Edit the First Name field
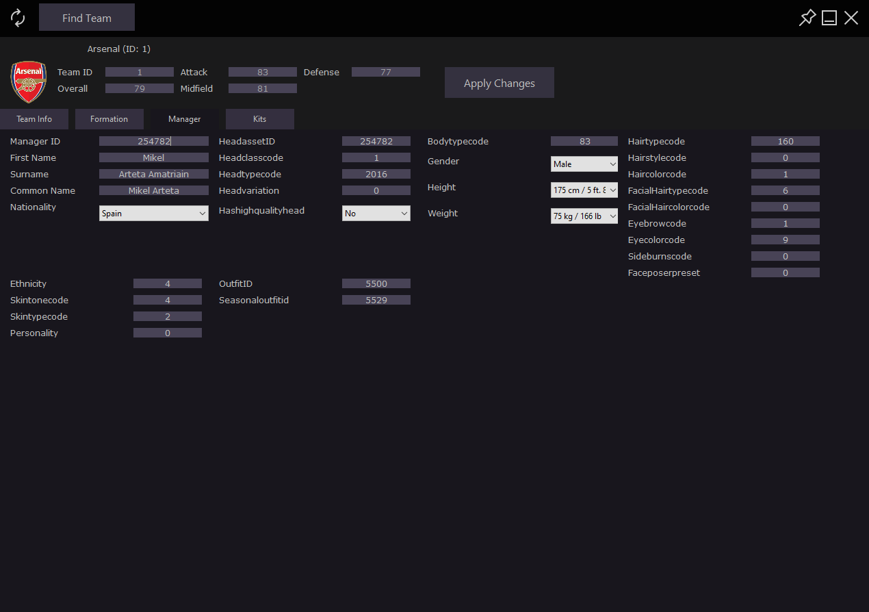The height and width of the screenshot is (612, 869). pos(154,157)
